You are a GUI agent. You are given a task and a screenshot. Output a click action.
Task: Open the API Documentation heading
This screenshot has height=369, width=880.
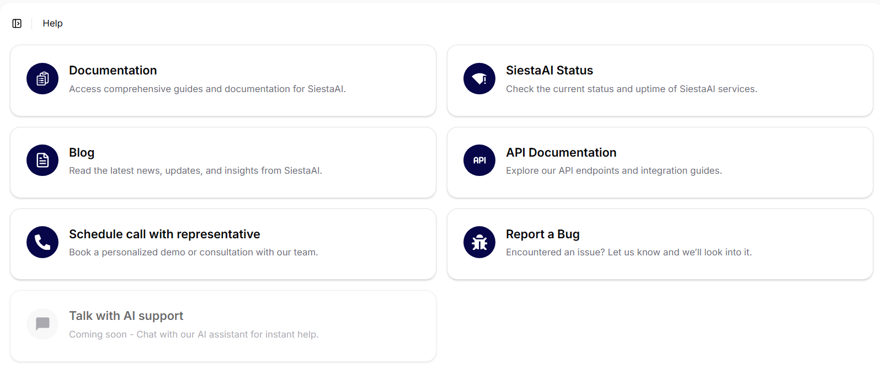(x=561, y=153)
